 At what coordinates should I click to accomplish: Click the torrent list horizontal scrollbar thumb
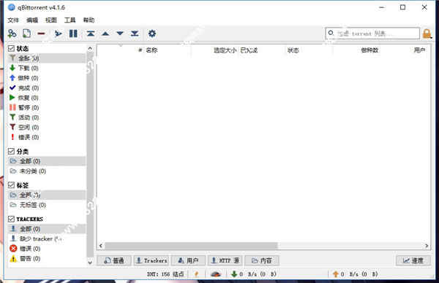(191, 246)
